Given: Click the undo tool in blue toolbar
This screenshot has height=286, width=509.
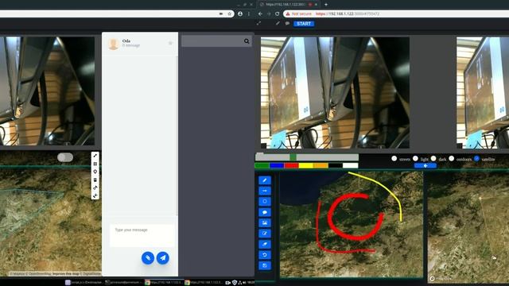Looking at the screenshot, I should tap(265, 255).
